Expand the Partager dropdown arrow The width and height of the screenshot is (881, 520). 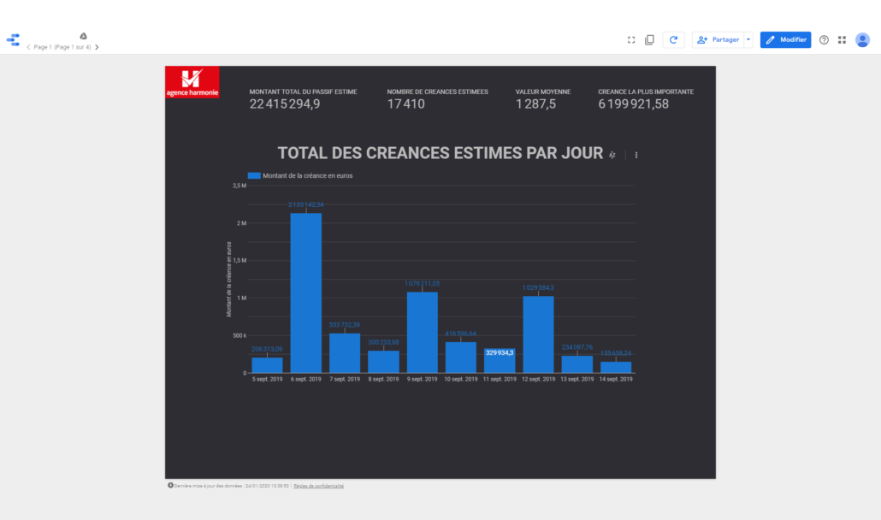pos(748,39)
